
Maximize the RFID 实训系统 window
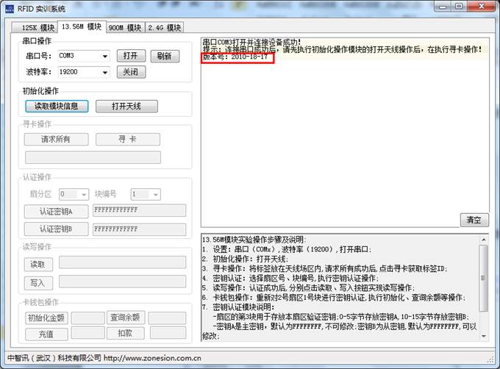[457, 7]
